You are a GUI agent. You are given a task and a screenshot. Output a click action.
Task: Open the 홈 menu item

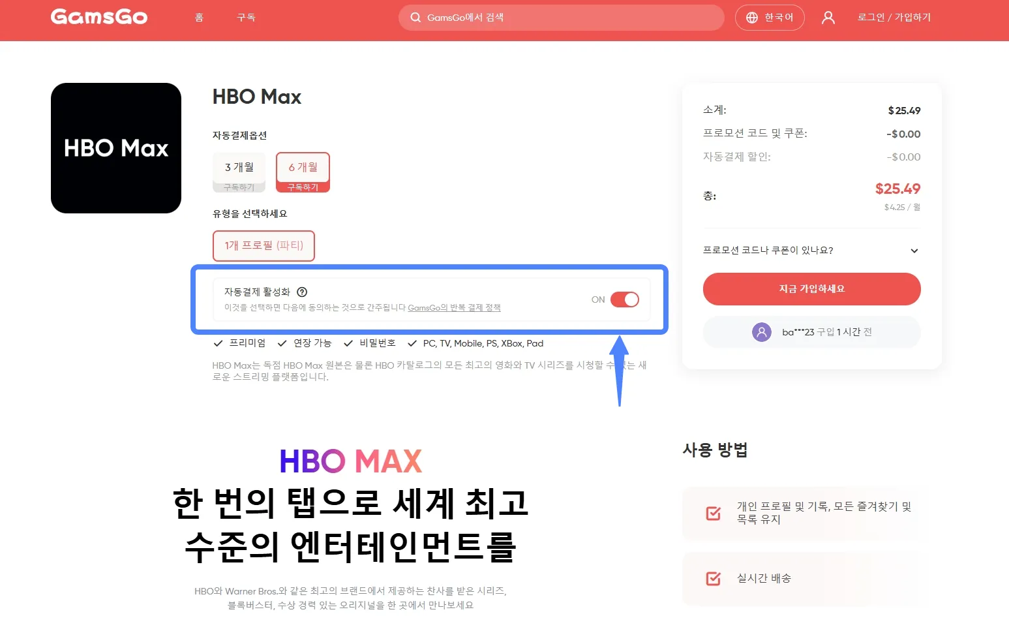(200, 18)
